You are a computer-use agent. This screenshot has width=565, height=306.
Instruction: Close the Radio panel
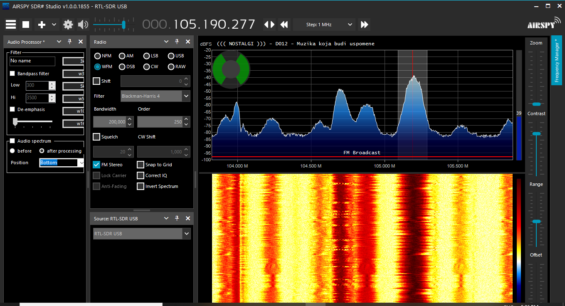pyautogui.click(x=188, y=42)
